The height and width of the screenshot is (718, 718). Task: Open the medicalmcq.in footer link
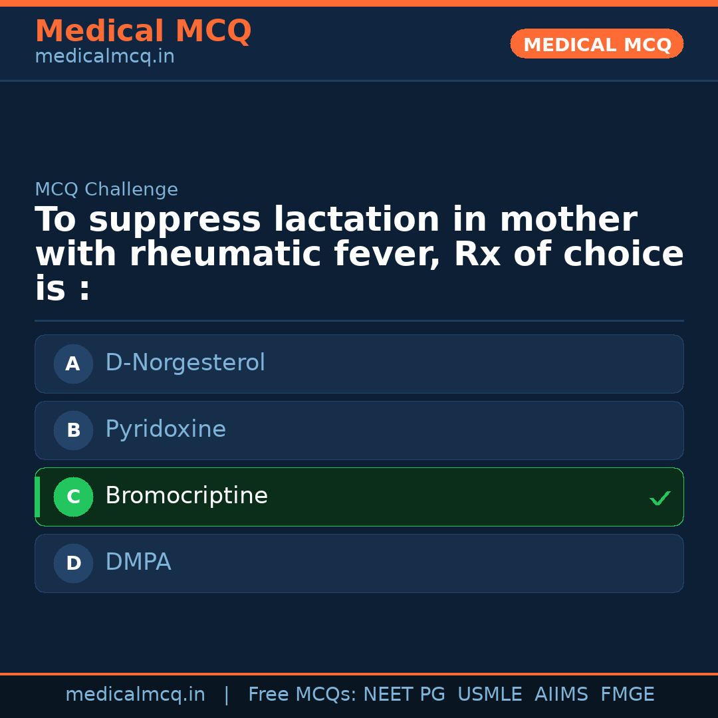136,694
